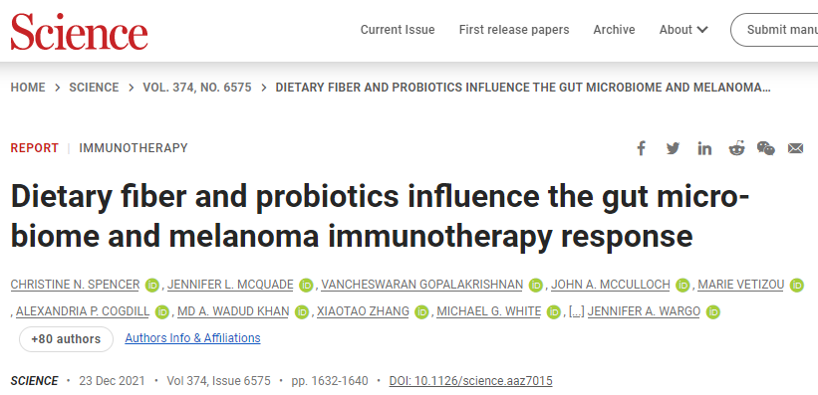The height and width of the screenshot is (395, 818).
Task: Expand the About dropdown menu
Action: [683, 30]
